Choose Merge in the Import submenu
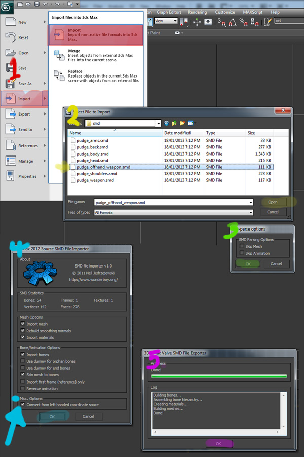The image size is (304, 457). (96, 55)
